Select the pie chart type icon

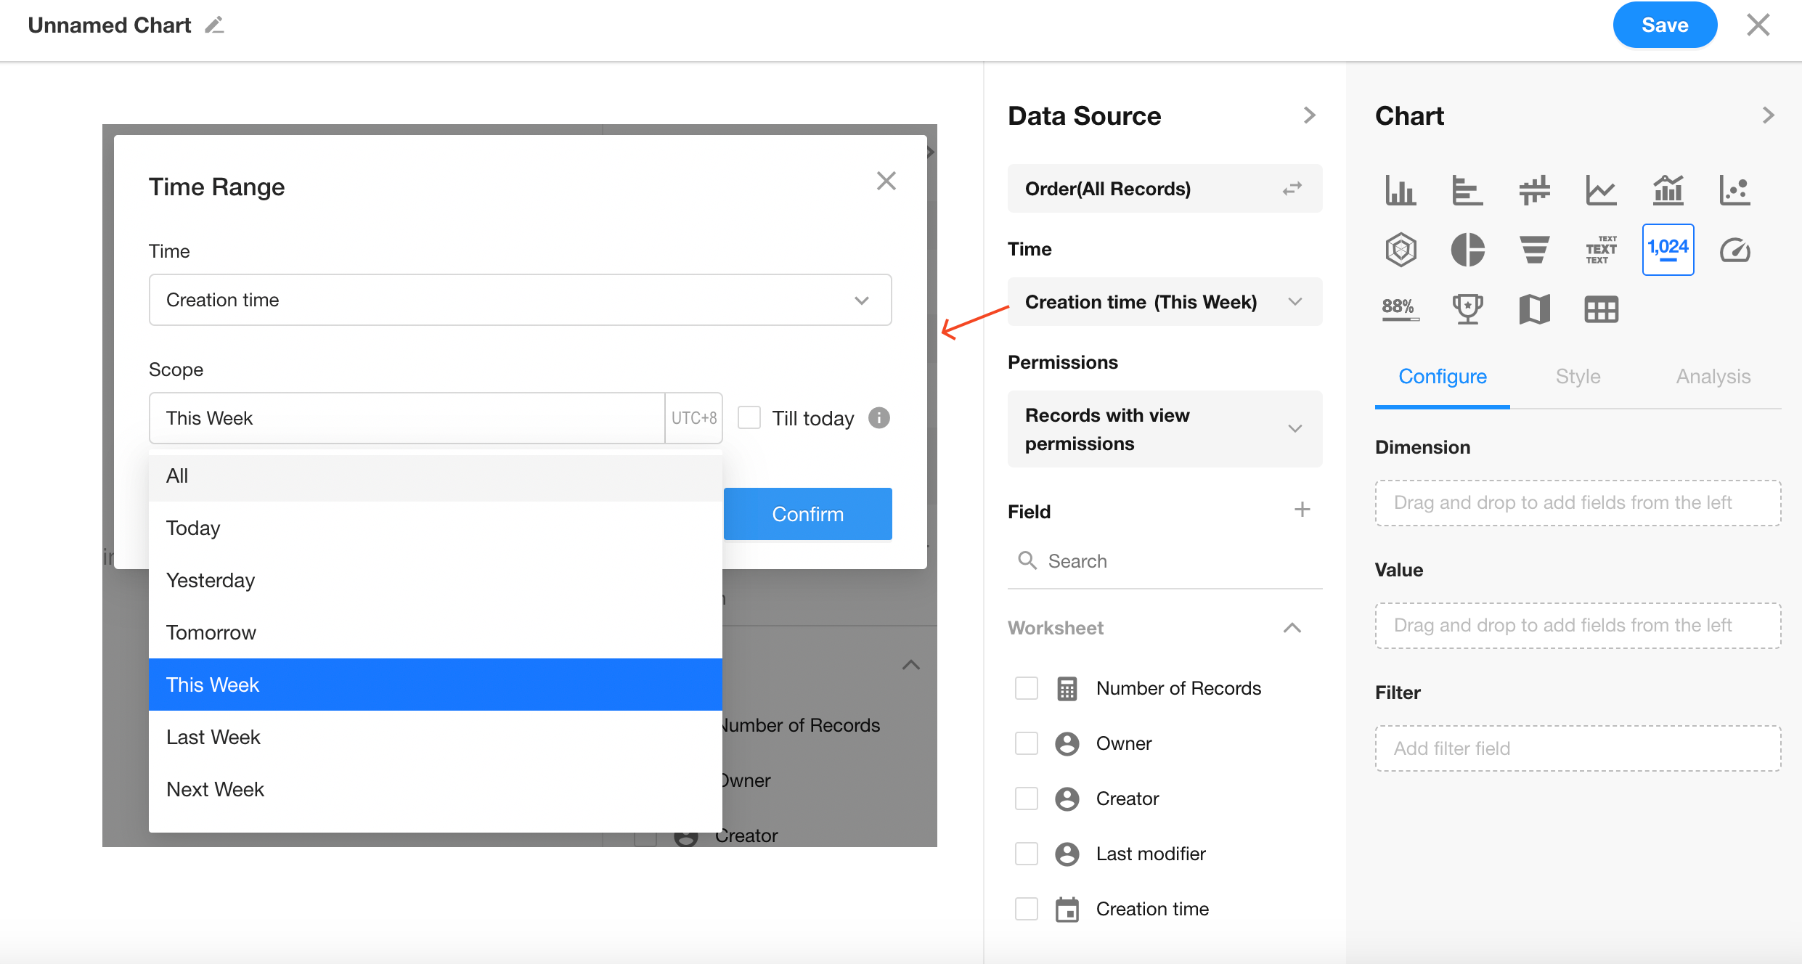click(1467, 250)
